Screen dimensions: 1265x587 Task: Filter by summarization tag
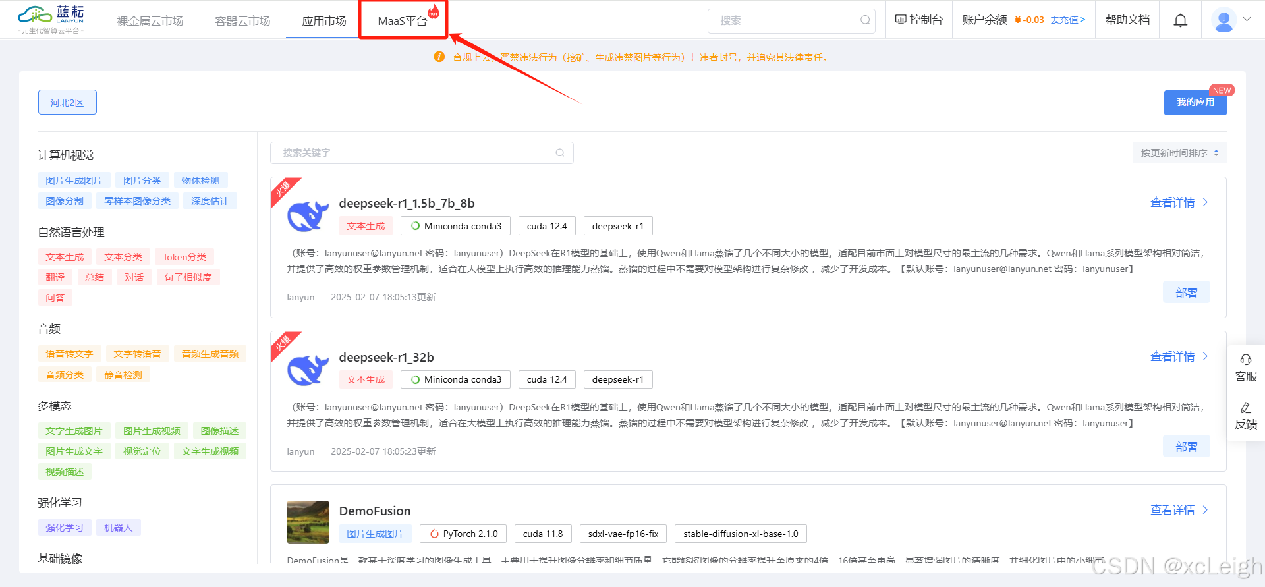[95, 277]
